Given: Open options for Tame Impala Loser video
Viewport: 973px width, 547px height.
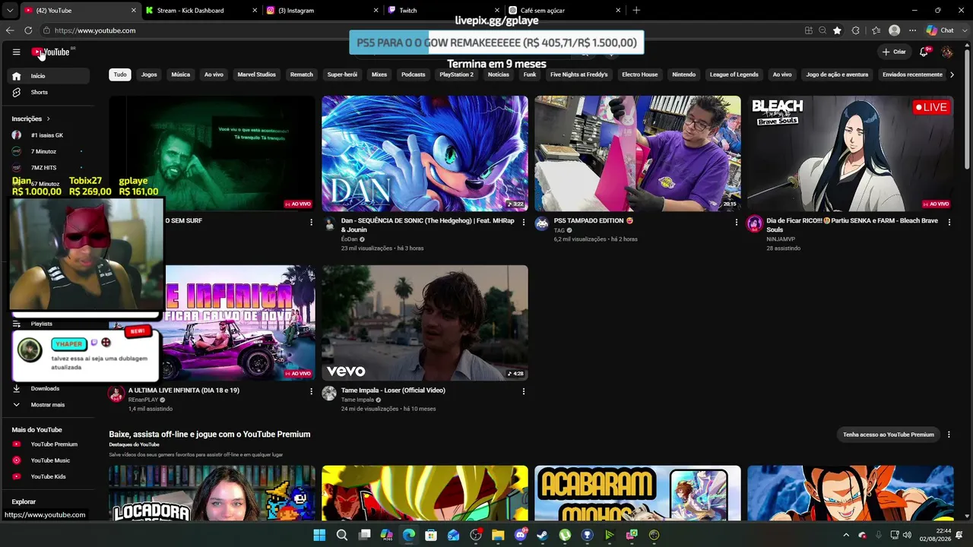Looking at the screenshot, I should [523, 391].
